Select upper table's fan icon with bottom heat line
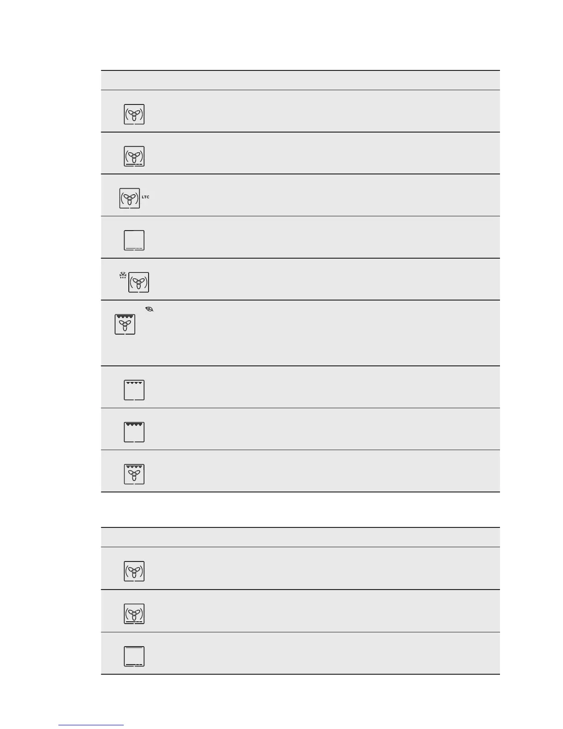Image resolution: width=563 pixels, height=729 pixels. [134, 156]
